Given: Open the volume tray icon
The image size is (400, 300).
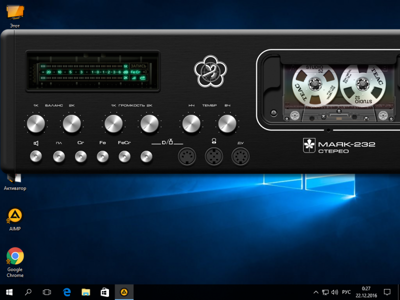Looking at the screenshot, I should click(334, 292).
